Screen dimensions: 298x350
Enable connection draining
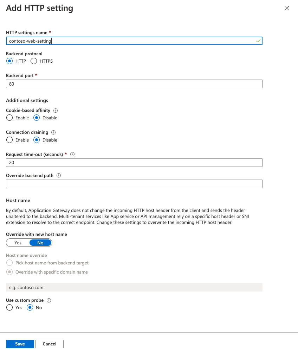(9, 140)
